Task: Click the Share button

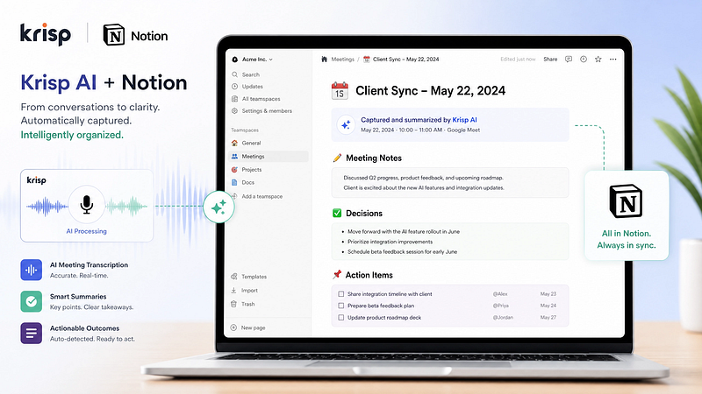Action: click(x=550, y=59)
